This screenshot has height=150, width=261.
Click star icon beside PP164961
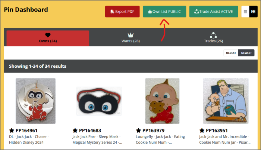pos(12,131)
